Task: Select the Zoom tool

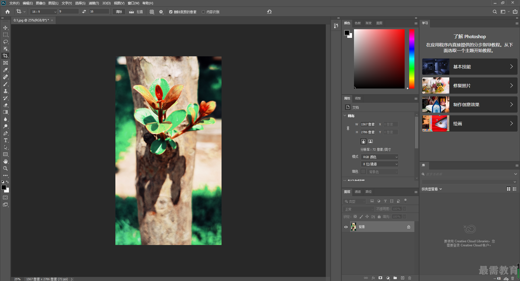Action: tap(5, 168)
